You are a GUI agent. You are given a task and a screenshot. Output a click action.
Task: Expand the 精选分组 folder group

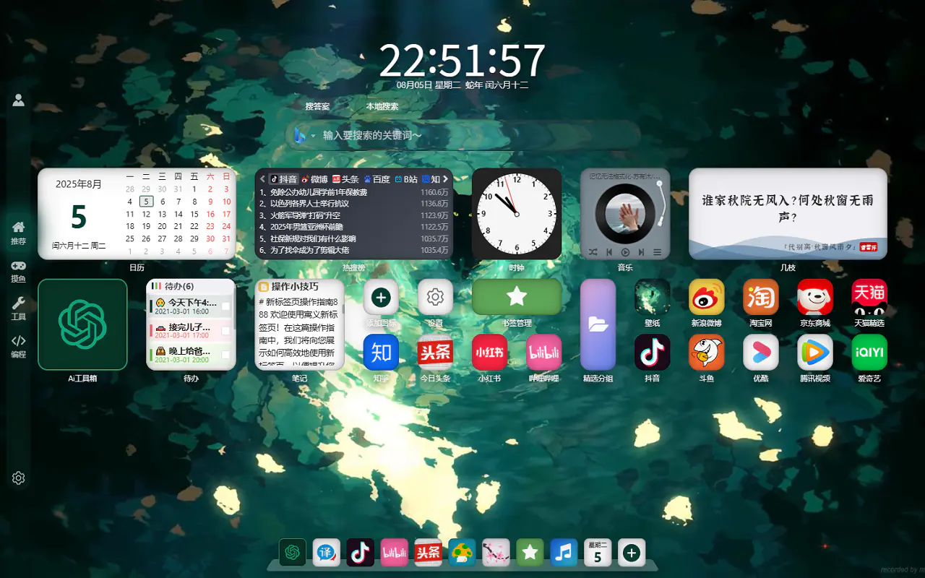pyautogui.click(x=598, y=324)
